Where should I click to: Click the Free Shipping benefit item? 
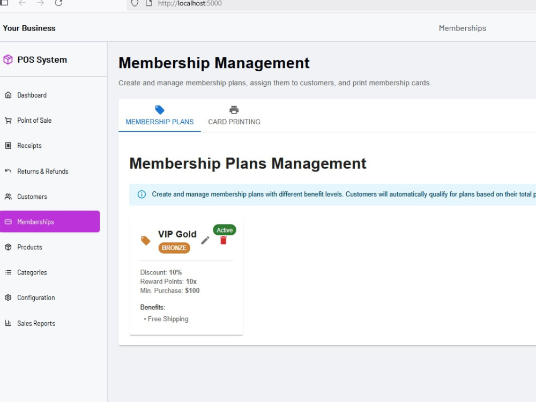pyautogui.click(x=168, y=319)
